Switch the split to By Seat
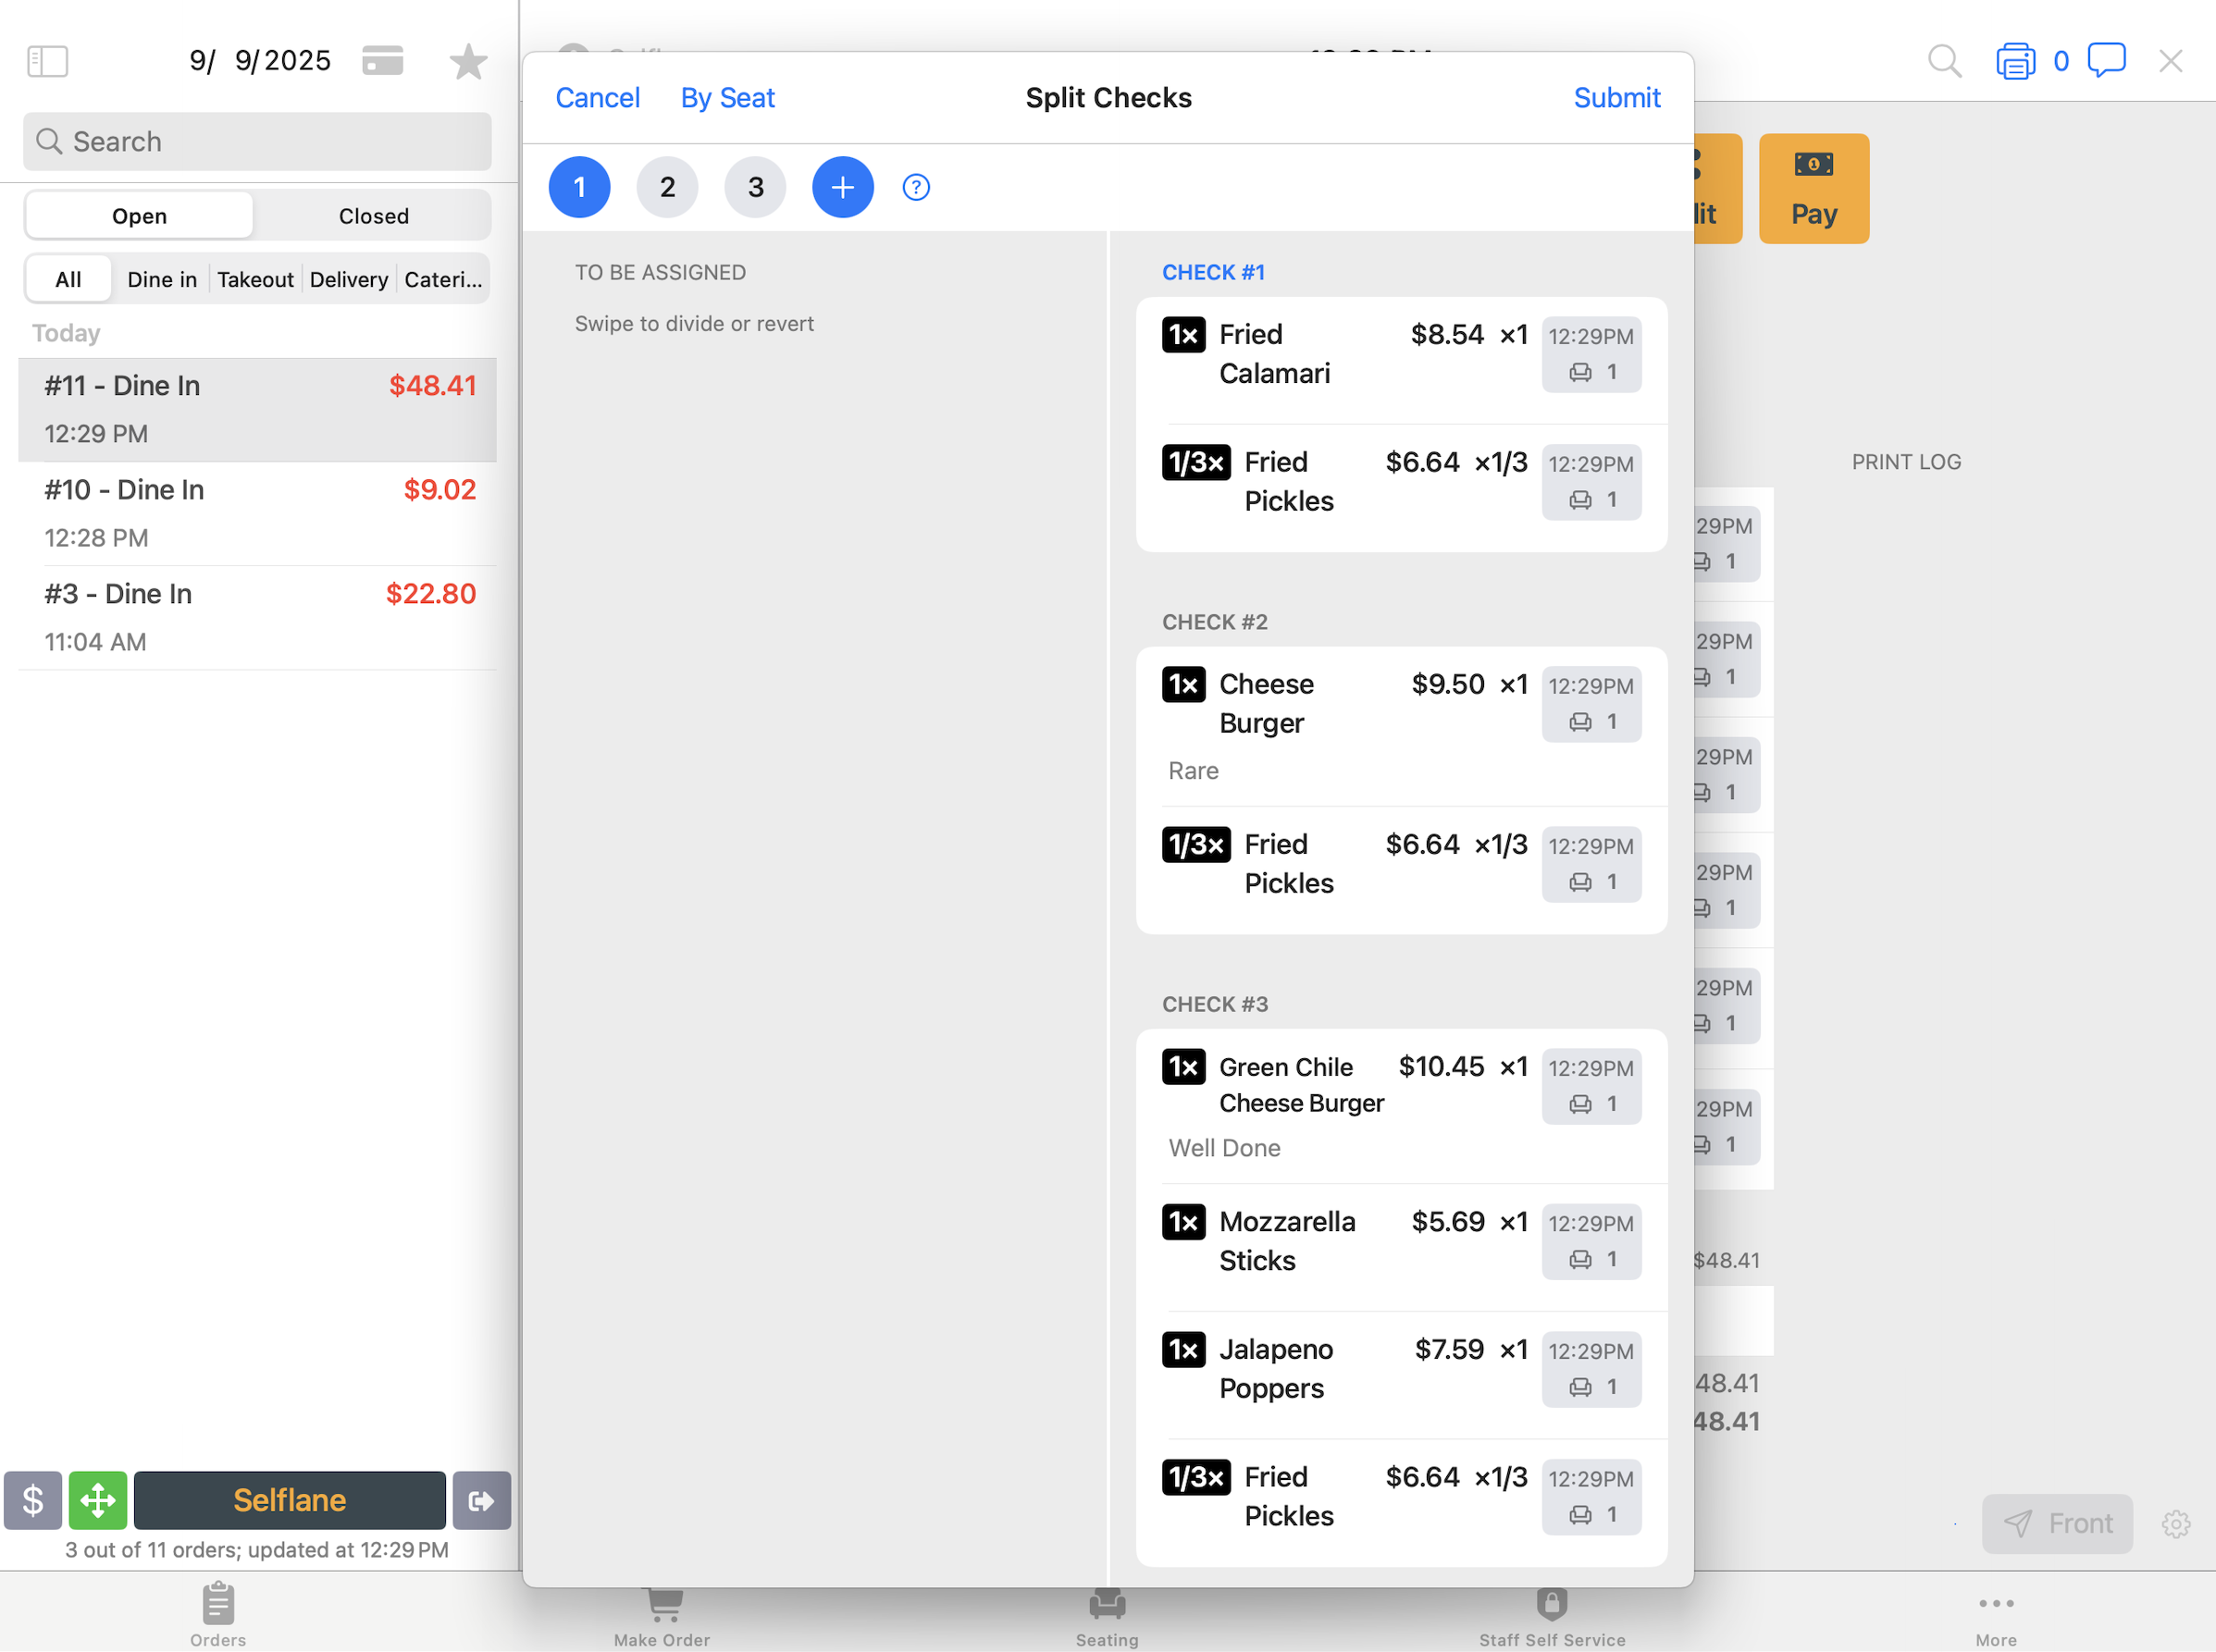Image resolution: width=2216 pixels, height=1652 pixels. [x=727, y=98]
